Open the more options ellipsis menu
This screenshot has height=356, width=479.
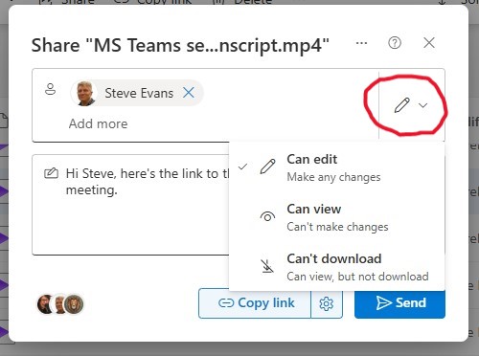point(361,43)
